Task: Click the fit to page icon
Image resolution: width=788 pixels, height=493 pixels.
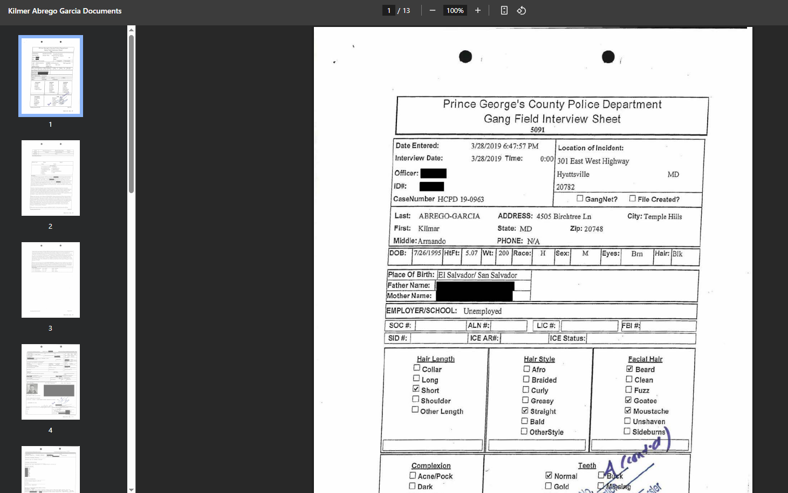Action: [504, 10]
